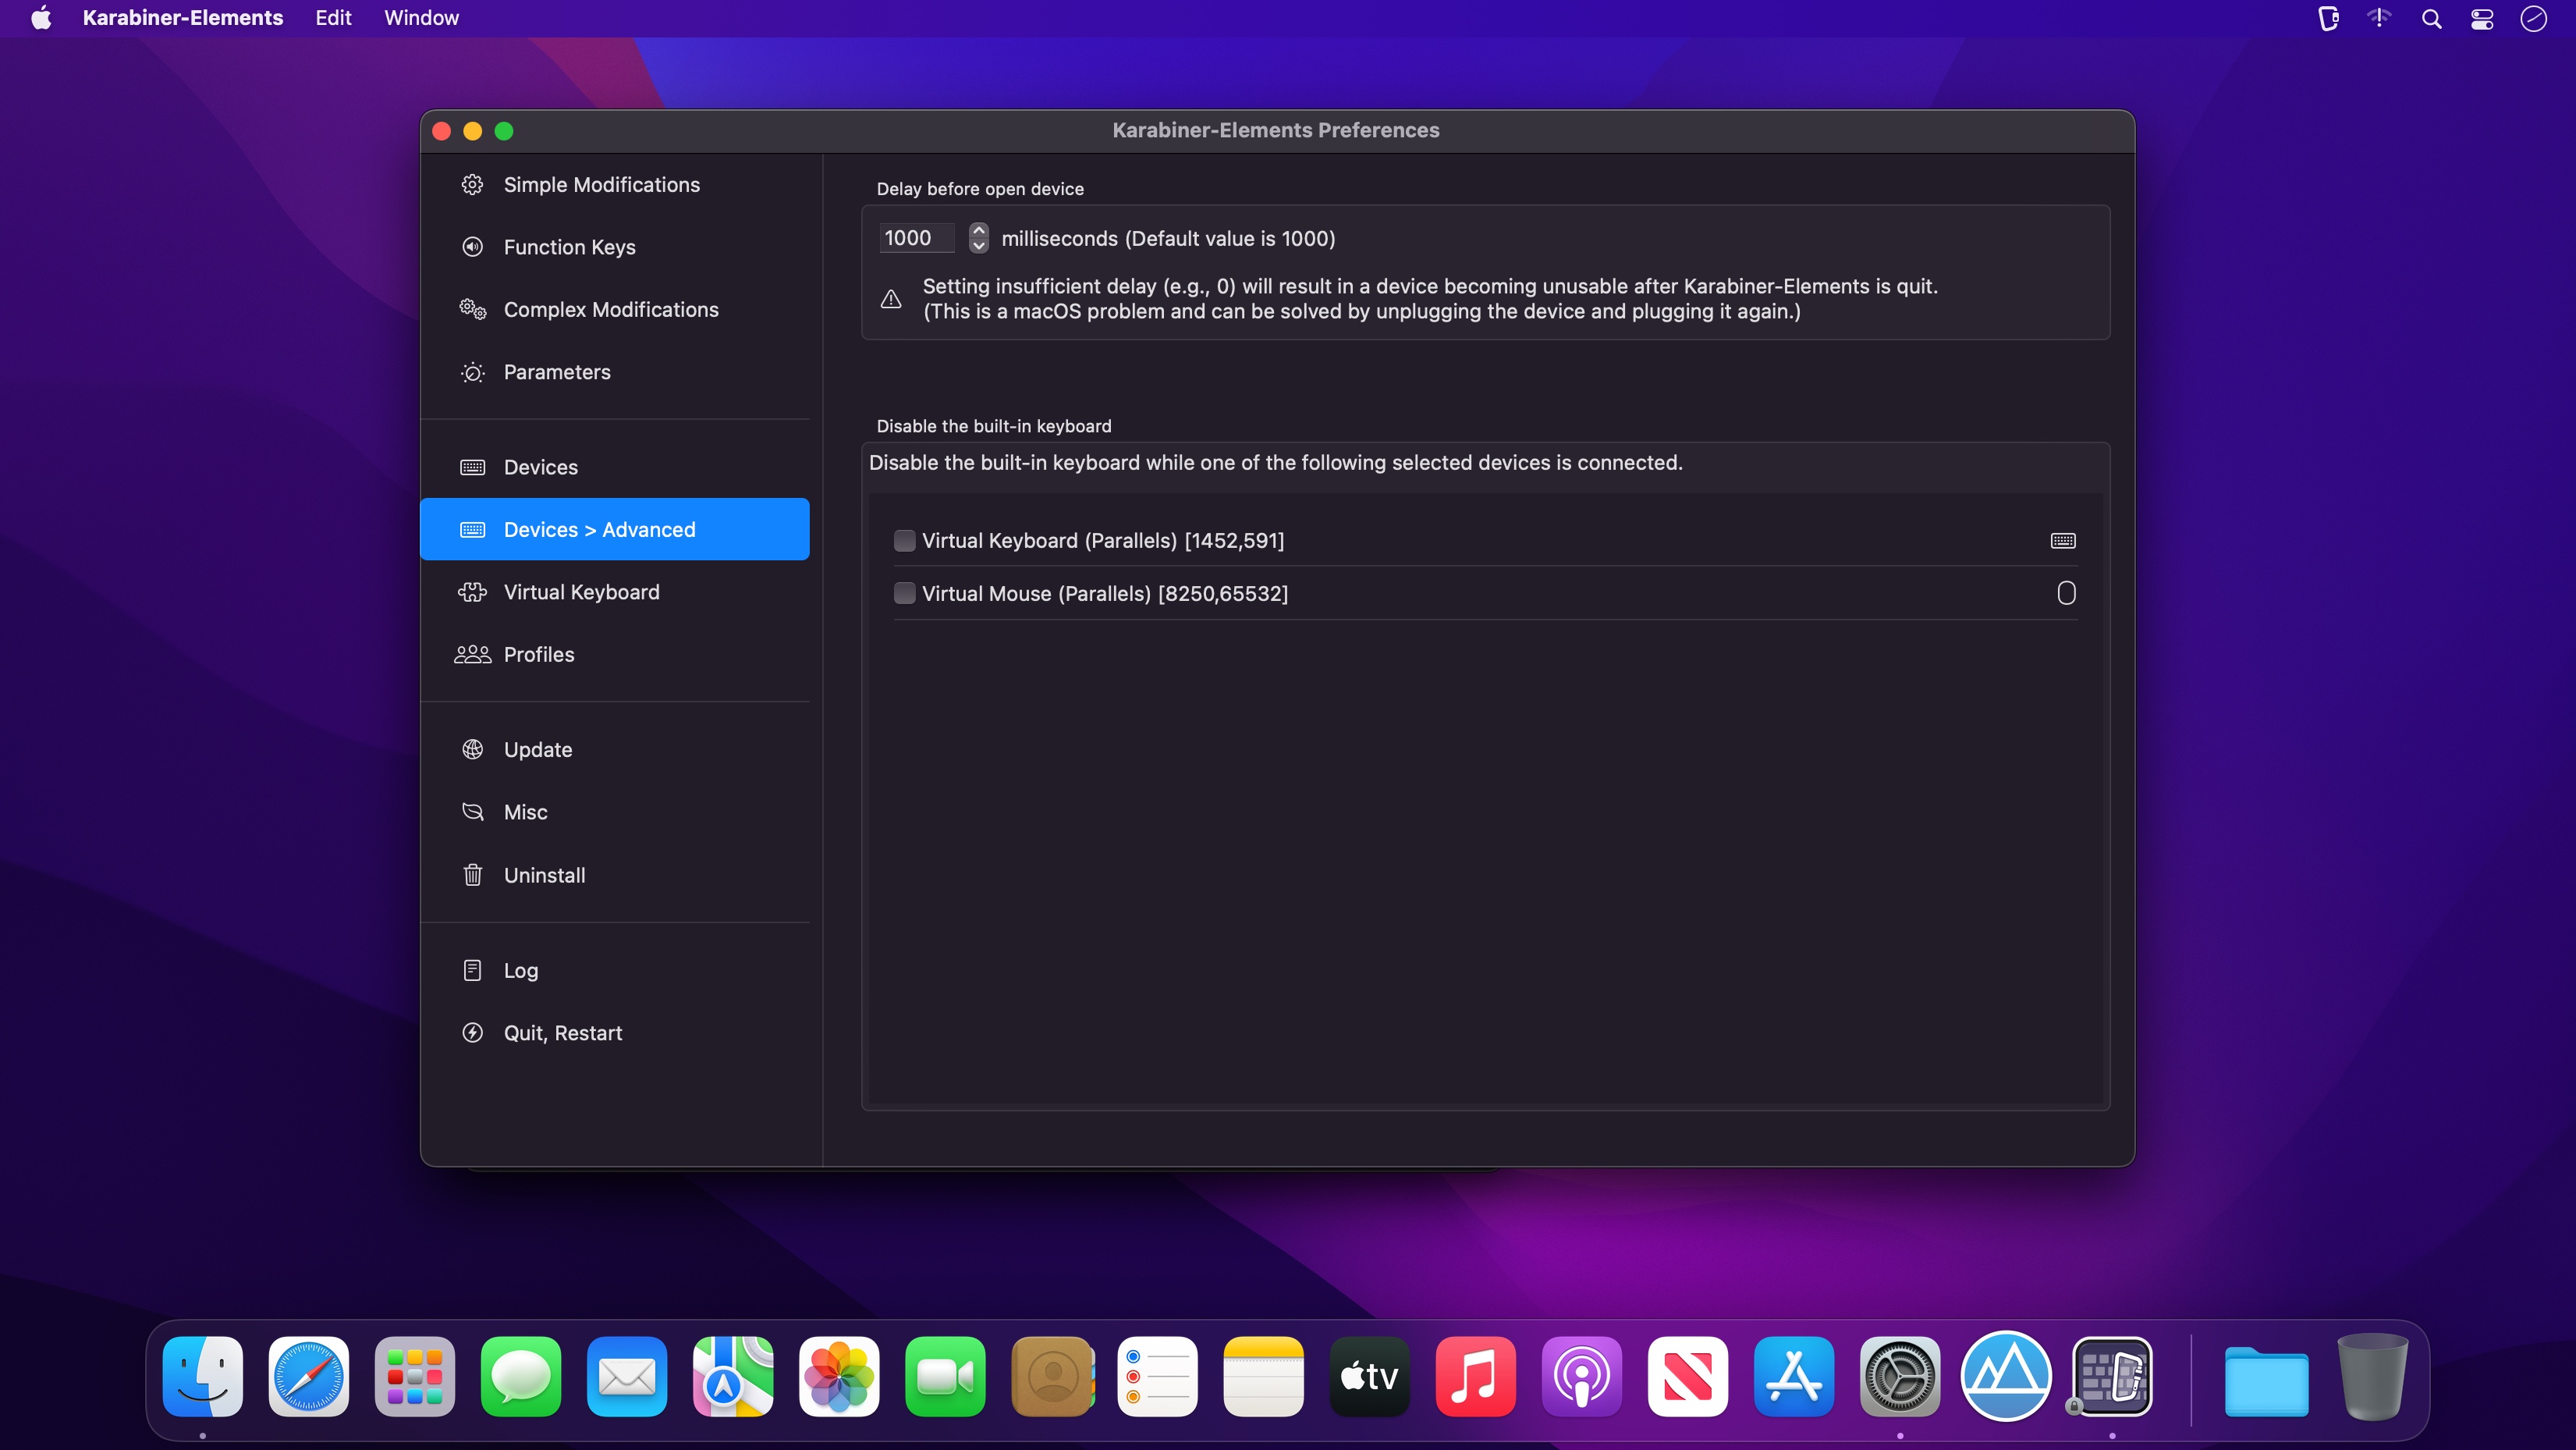Close the Preferences window
Screen dimensions: 2576x1450
click(441, 131)
